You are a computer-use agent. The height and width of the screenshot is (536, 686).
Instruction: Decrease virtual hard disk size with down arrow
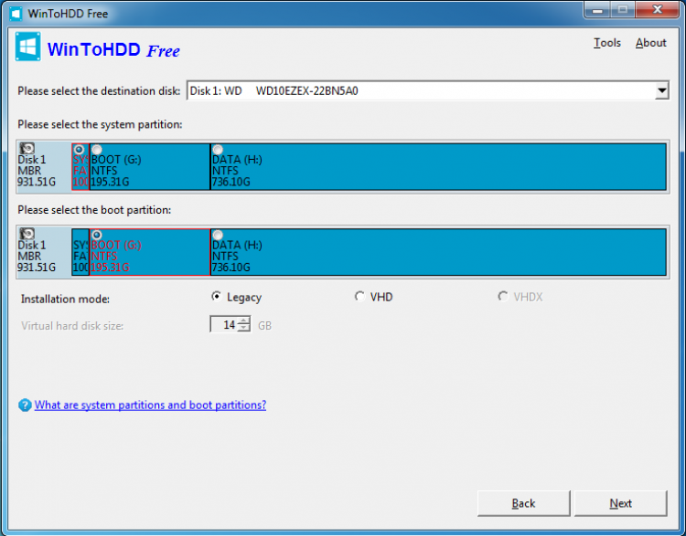point(244,328)
